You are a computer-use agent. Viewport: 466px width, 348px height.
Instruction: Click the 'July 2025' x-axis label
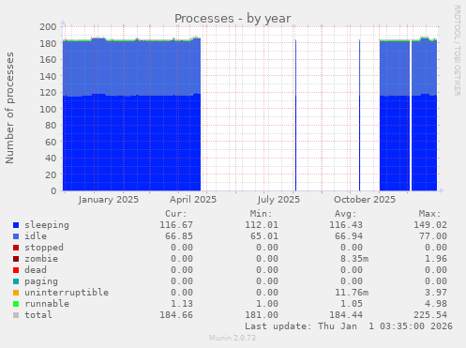(x=278, y=200)
